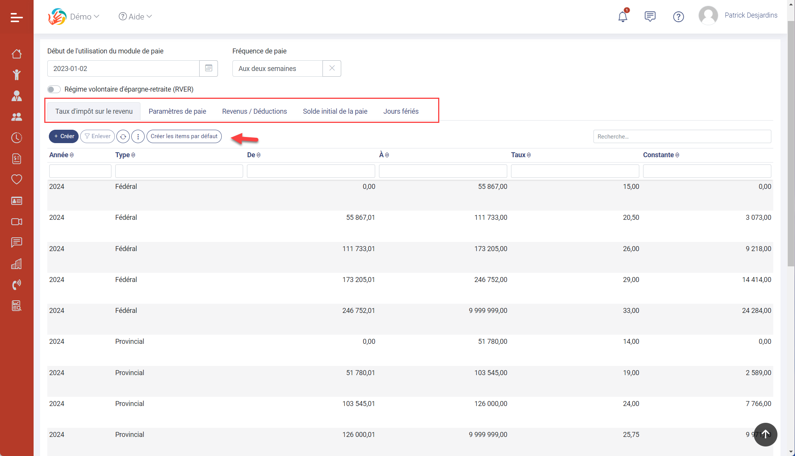This screenshot has height=456, width=795.
Task: Click Créer les items par défaut button
Action: click(184, 136)
